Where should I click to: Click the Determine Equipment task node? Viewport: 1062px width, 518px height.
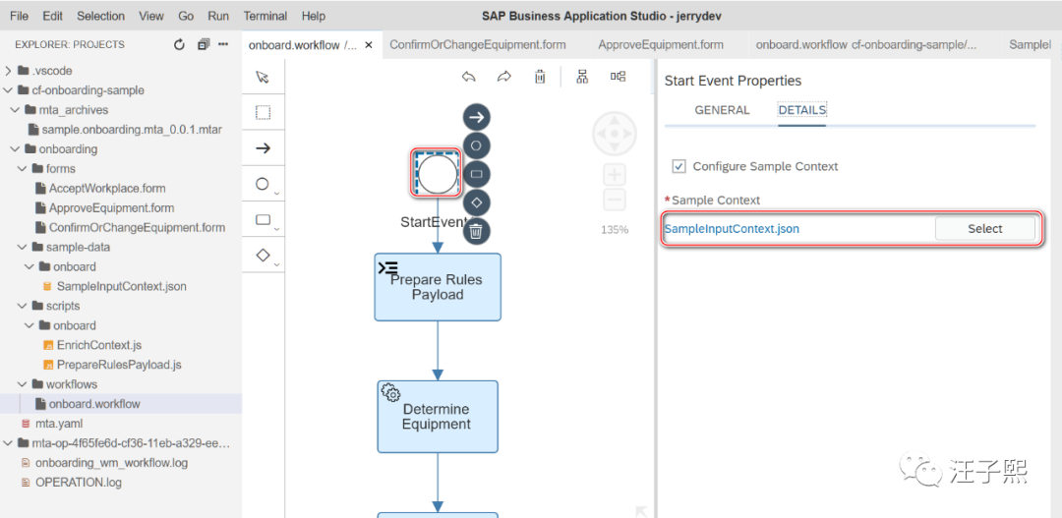coord(438,417)
